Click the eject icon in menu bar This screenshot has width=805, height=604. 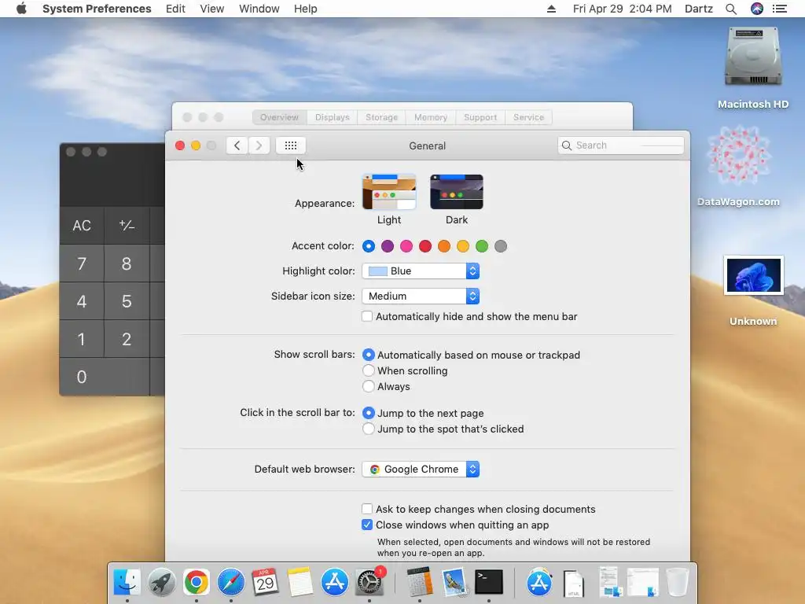(x=551, y=9)
